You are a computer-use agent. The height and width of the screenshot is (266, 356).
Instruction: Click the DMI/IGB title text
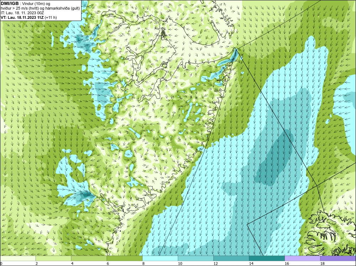point(10,4)
